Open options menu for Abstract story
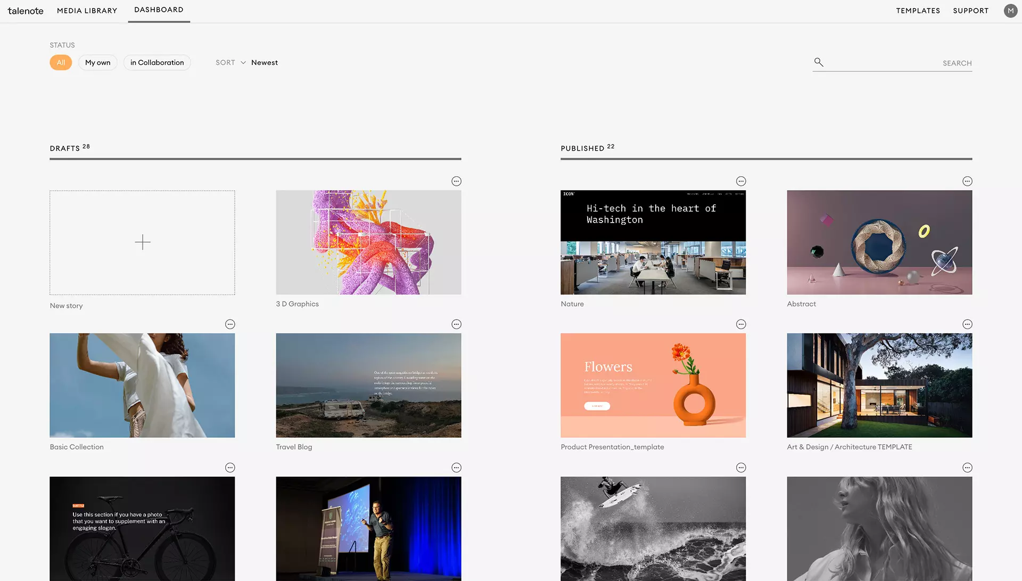This screenshot has height=581, width=1022. tap(967, 181)
